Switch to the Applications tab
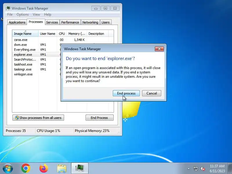The width and height of the screenshot is (232, 174). [x=17, y=22]
